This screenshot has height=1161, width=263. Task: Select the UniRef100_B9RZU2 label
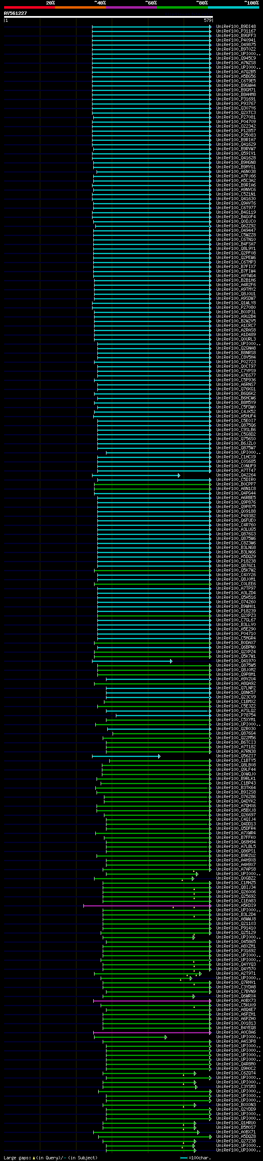tap(236, 856)
